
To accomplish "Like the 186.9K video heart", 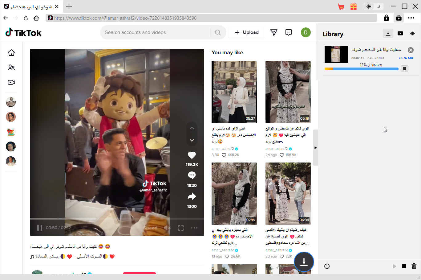I will click(281, 155).
